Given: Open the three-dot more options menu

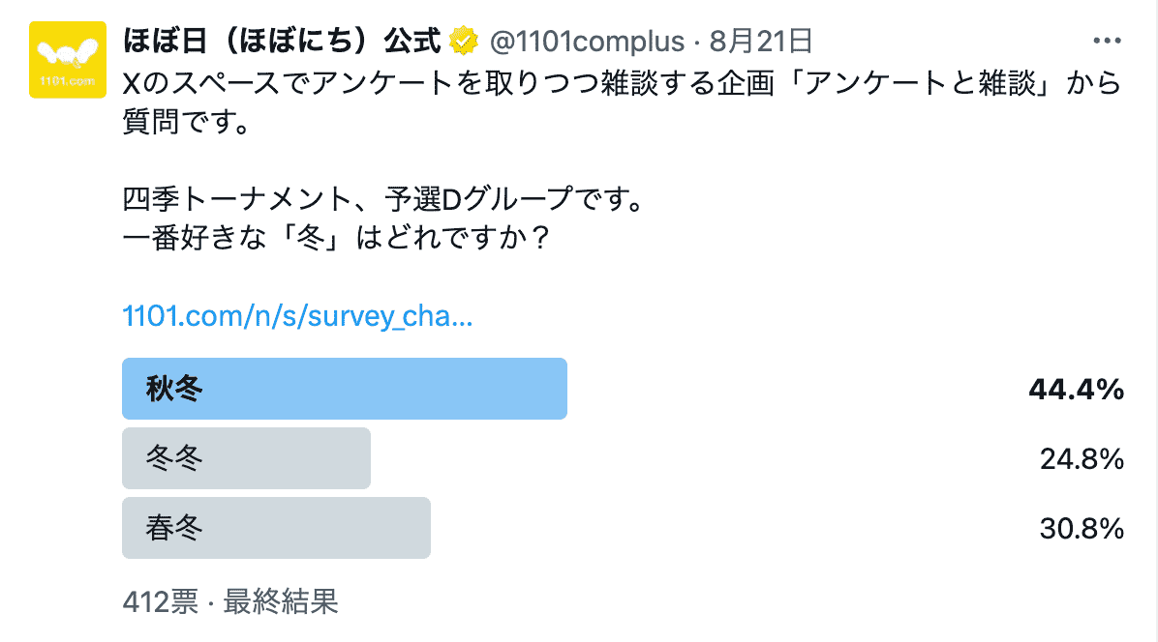Looking at the screenshot, I should pos(1106,41).
